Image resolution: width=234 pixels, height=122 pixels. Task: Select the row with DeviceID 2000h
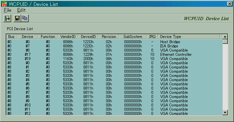[x=114, y=59]
